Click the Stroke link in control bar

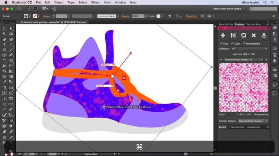47,16
